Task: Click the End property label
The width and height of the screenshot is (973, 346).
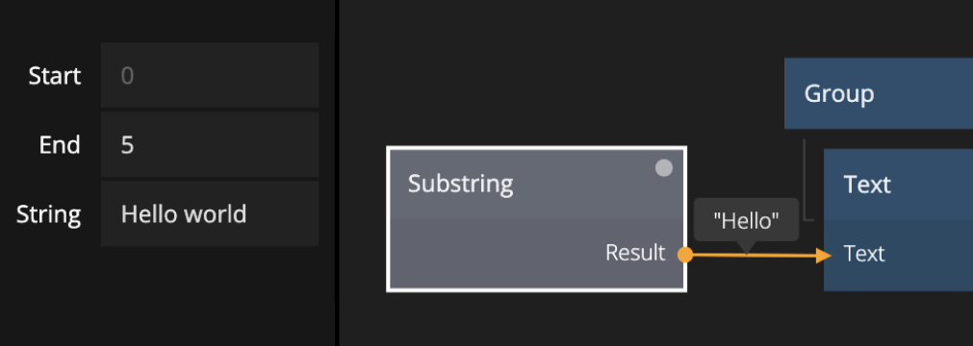Action: (x=60, y=145)
